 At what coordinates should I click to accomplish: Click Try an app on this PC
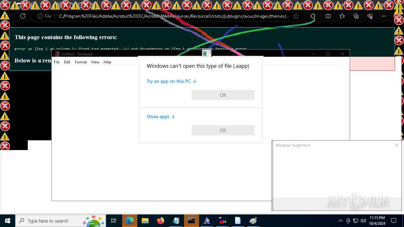coord(172,81)
